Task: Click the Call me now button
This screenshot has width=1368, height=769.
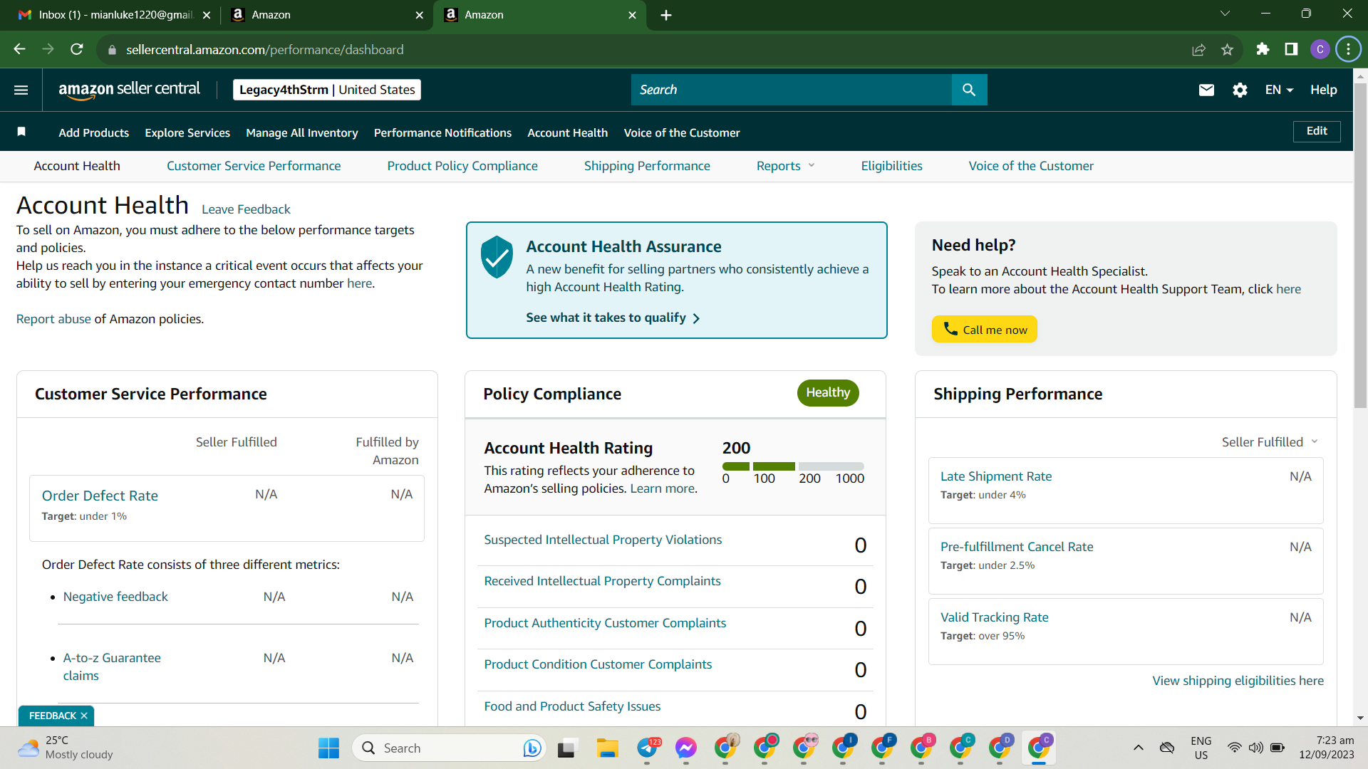Action: coord(984,329)
